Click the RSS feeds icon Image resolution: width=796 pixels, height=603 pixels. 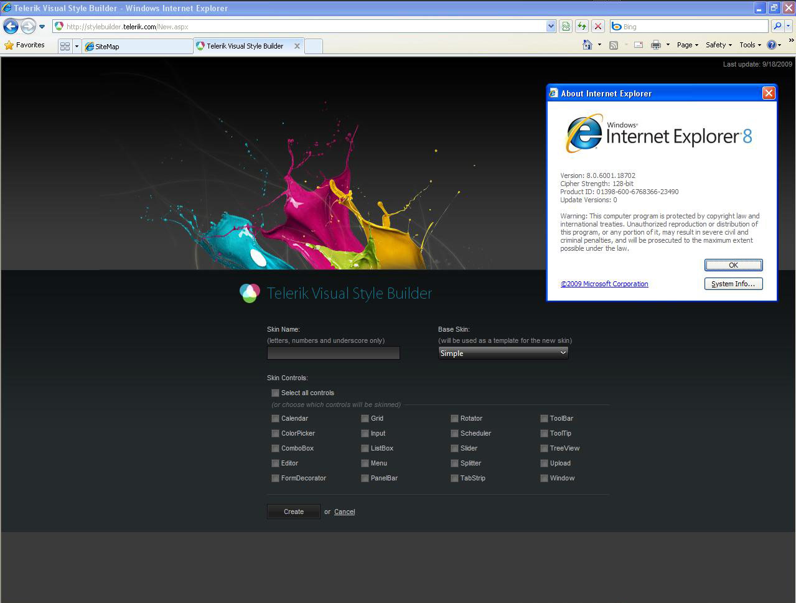pos(614,45)
